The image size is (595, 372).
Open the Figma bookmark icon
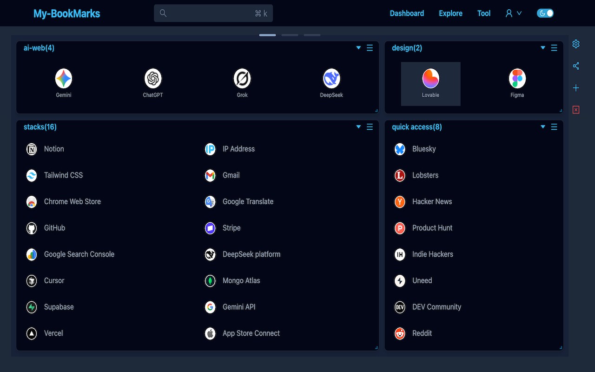tap(517, 79)
